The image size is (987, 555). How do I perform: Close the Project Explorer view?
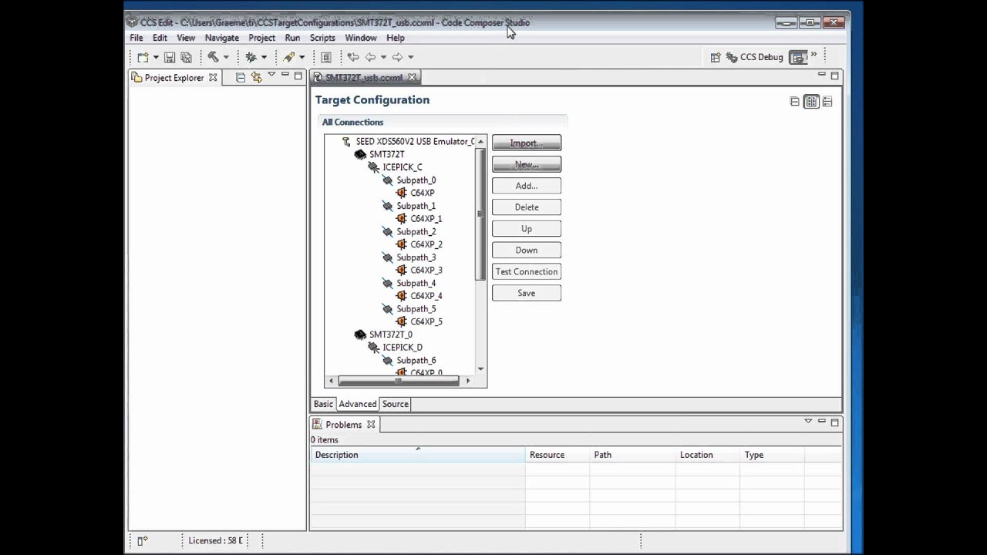[x=213, y=78]
